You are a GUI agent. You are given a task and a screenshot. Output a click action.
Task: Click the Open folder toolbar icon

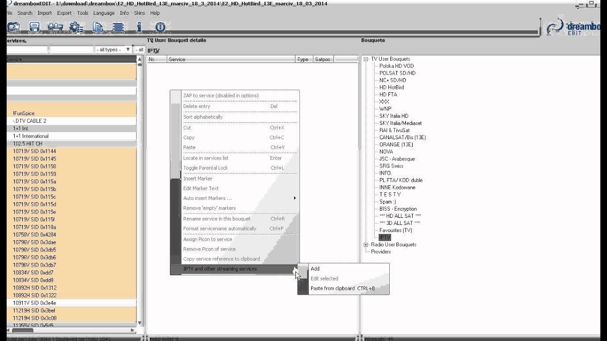click(x=12, y=27)
